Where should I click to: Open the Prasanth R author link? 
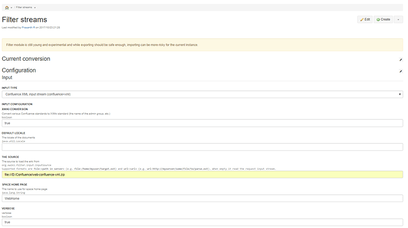[28, 28]
